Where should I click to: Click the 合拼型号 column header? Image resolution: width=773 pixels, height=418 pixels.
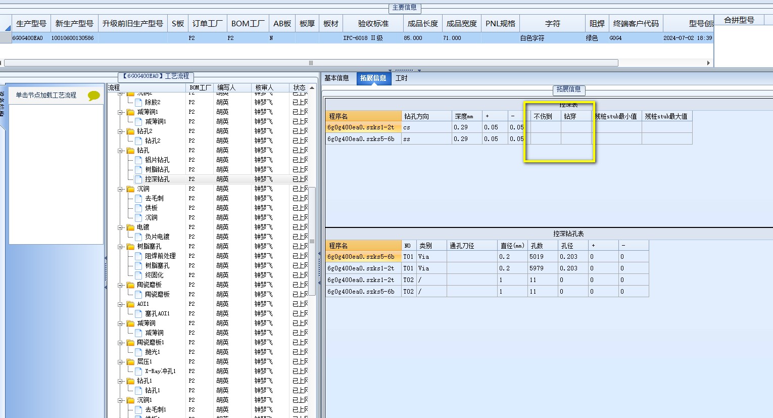(x=739, y=20)
